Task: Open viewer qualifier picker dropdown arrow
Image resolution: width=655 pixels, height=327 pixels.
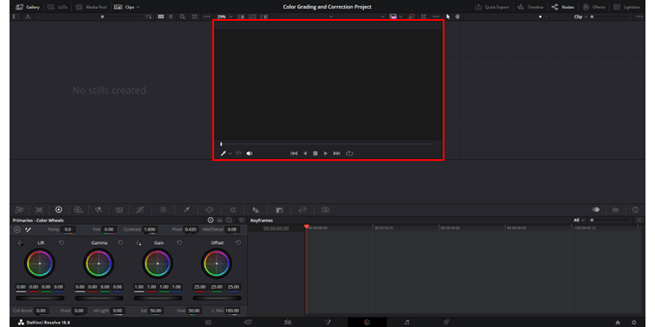Action: pyautogui.click(x=230, y=153)
